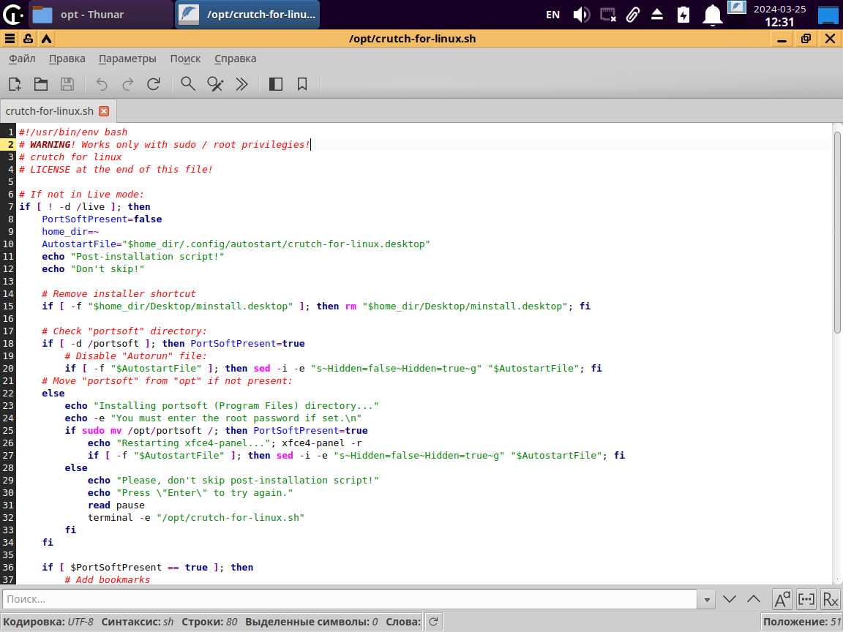Toggle whole word match option
The image size is (843, 632).
806,599
